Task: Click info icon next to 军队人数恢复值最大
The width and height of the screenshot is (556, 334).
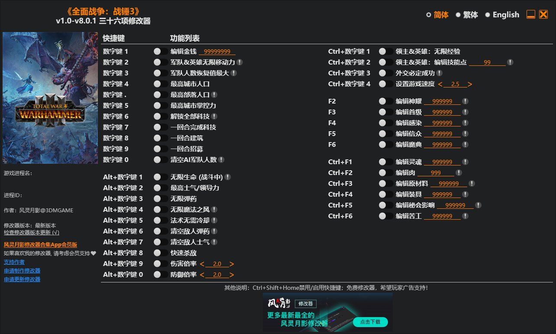Action: pos(233,73)
